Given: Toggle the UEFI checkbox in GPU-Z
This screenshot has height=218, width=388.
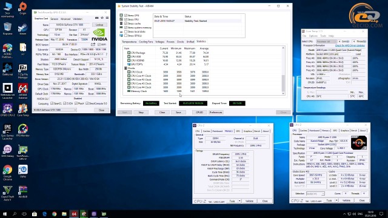Looking at the screenshot, I should (x=99, y=44).
